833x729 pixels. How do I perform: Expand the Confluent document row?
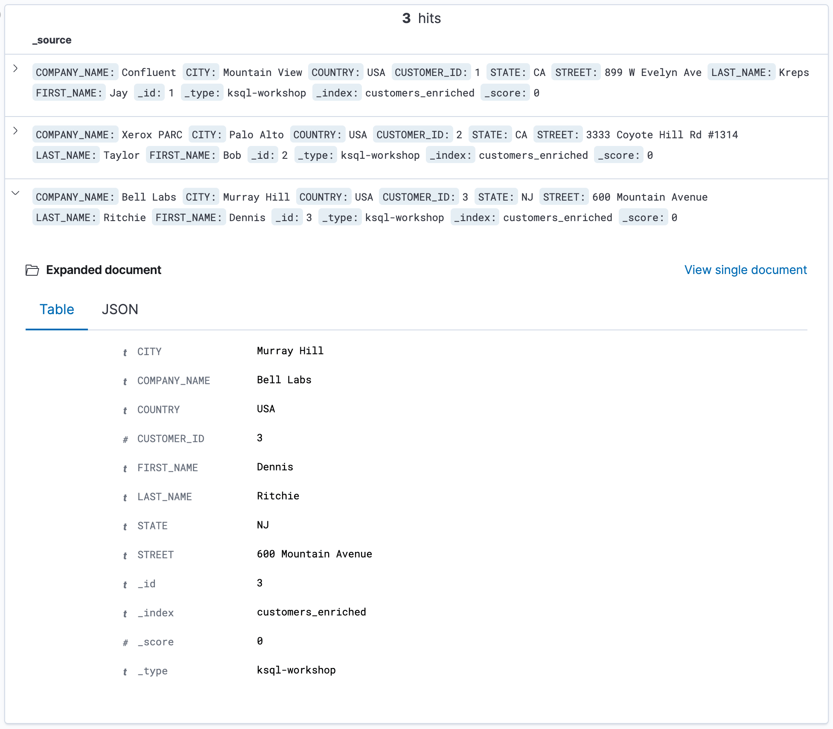[16, 67]
